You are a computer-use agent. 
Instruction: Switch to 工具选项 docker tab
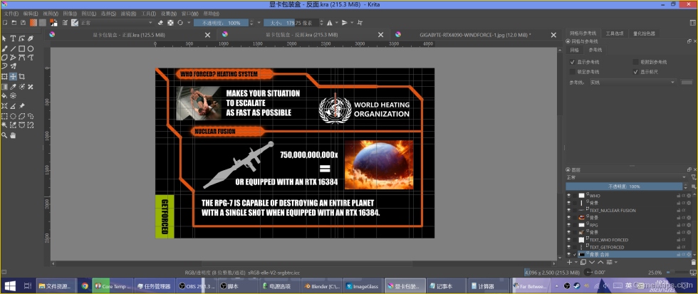click(613, 33)
